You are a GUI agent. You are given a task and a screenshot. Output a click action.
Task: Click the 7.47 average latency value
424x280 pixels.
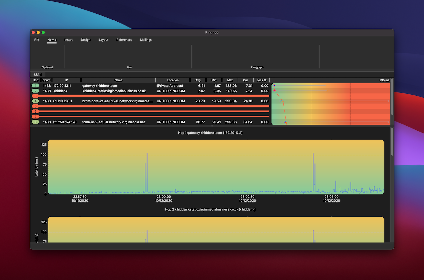(201, 91)
